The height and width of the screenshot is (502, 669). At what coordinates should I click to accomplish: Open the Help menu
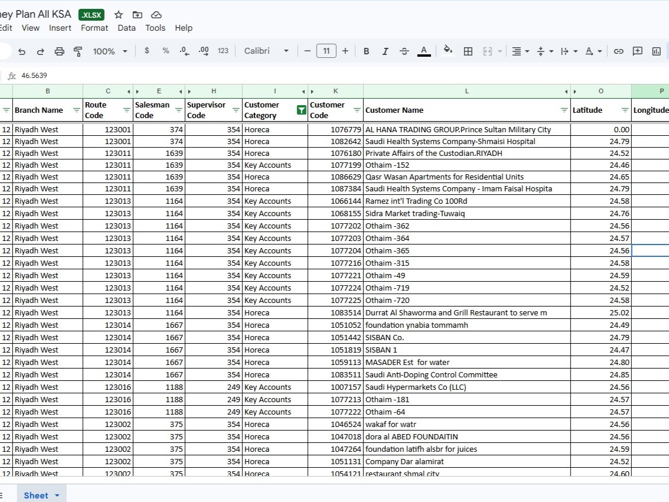(184, 28)
